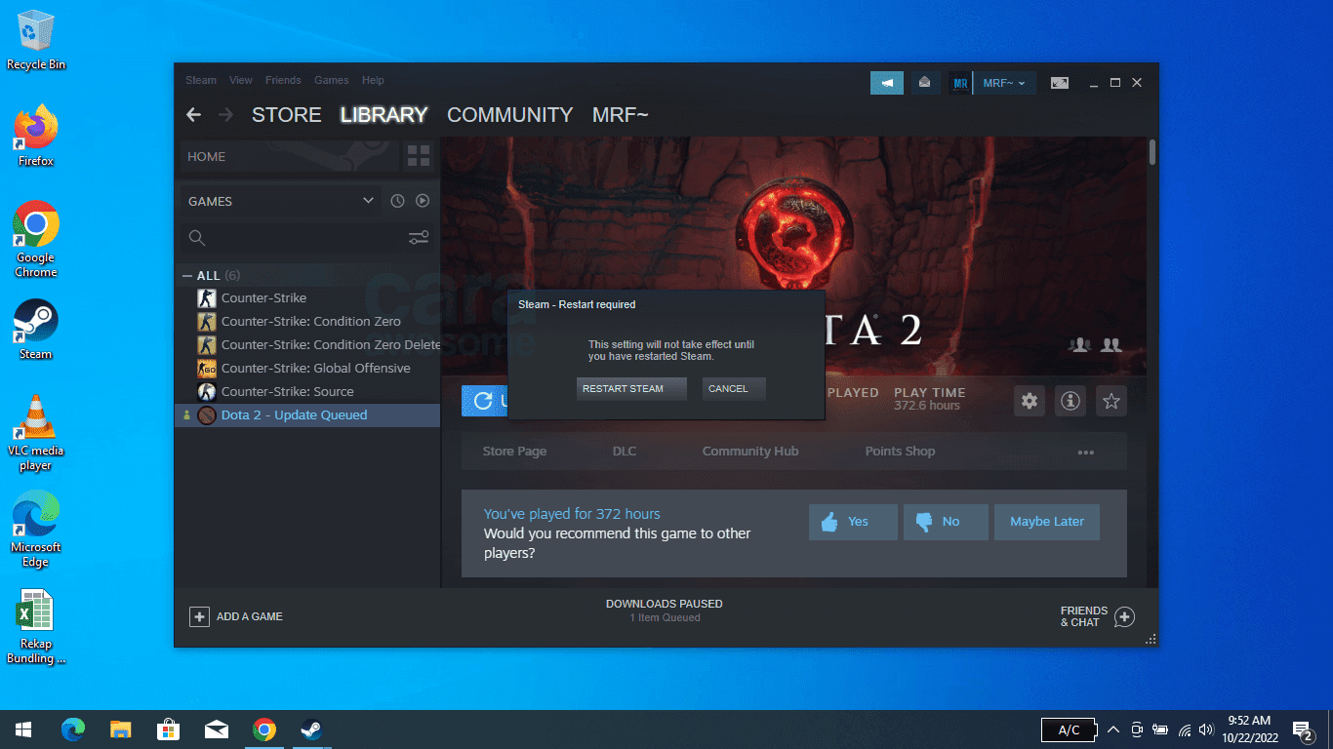Open the Help menu
The height and width of the screenshot is (749, 1333).
click(373, 81)
